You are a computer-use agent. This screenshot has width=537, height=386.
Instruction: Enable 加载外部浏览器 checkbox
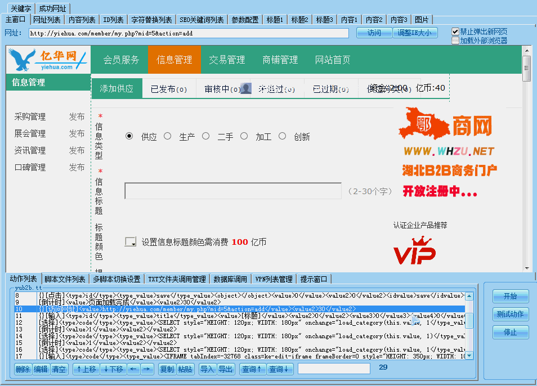click(x=455, y=41)
